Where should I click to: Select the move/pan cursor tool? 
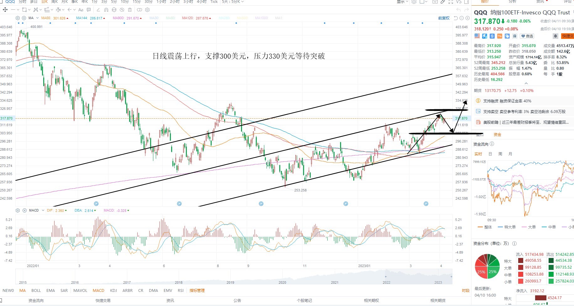click(x=5, y=10)
